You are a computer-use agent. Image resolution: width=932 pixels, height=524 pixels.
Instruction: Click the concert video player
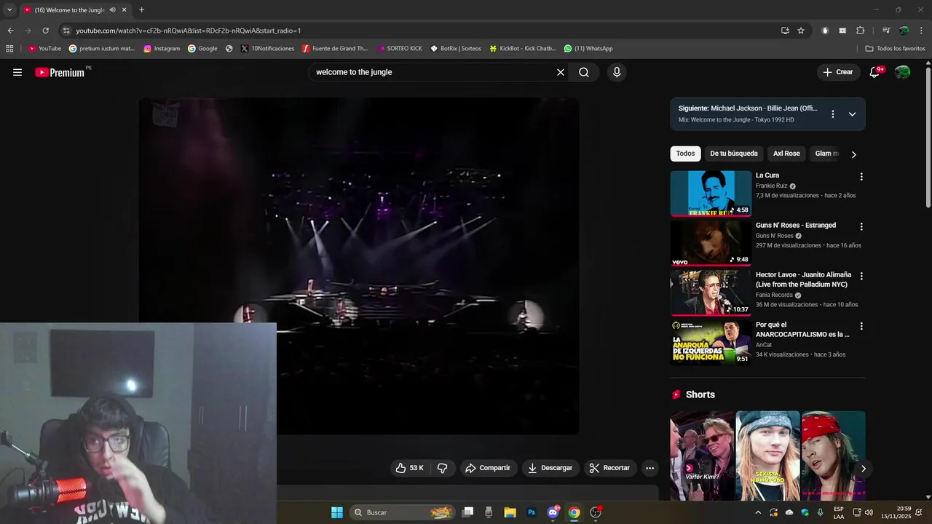pos(359,266)
